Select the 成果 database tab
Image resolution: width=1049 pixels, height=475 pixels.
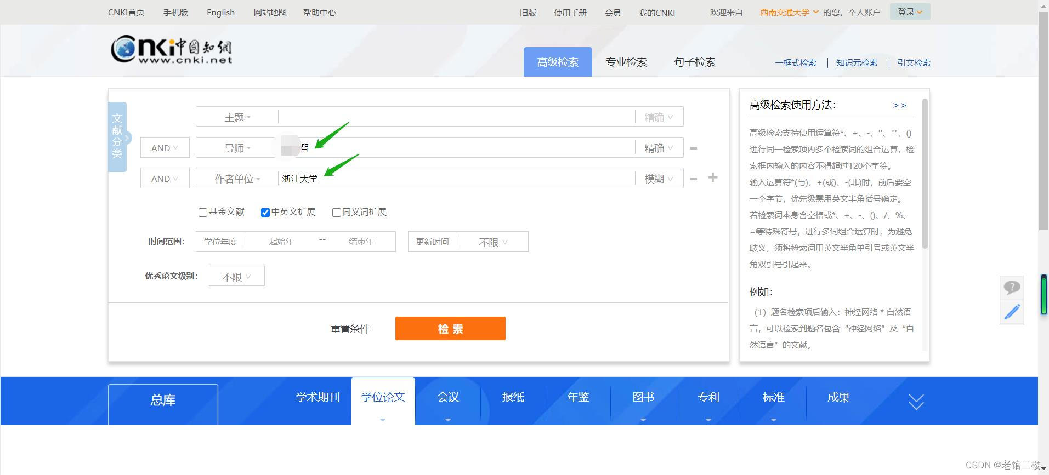tap(838, 398)
